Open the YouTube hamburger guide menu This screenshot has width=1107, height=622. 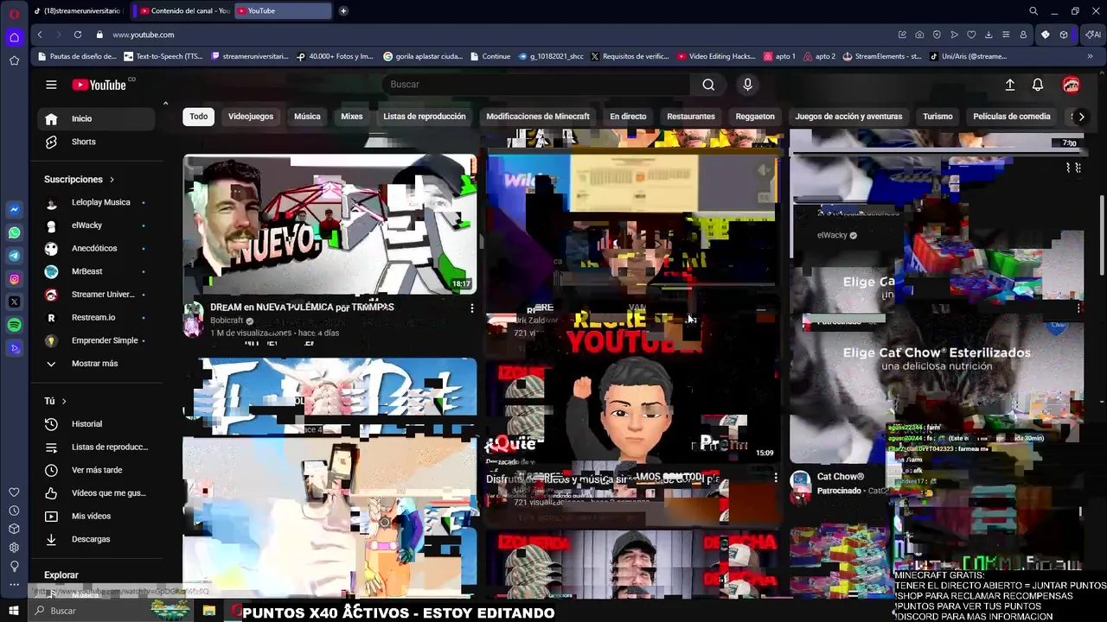point(51,85)
